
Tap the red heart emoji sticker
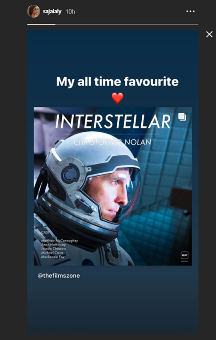(118, 98)
